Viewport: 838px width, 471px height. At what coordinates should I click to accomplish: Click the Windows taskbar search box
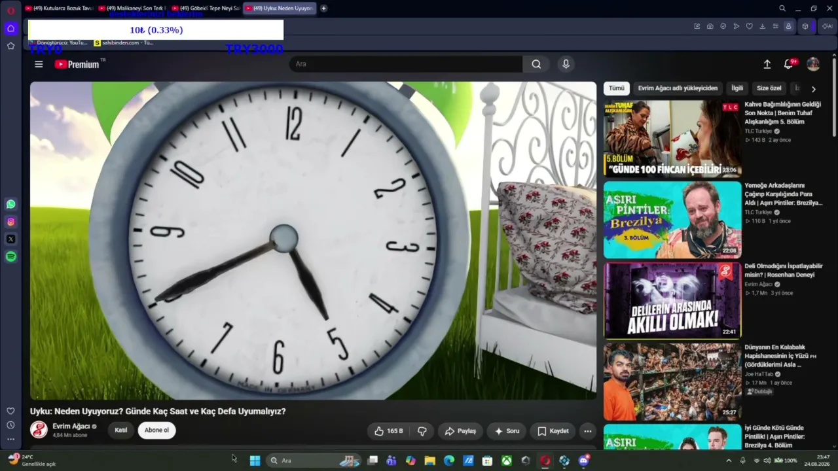(x=314, y=461)
